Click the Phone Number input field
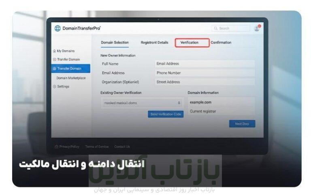Screen dimensions: 311x195 tap(204, 73)
